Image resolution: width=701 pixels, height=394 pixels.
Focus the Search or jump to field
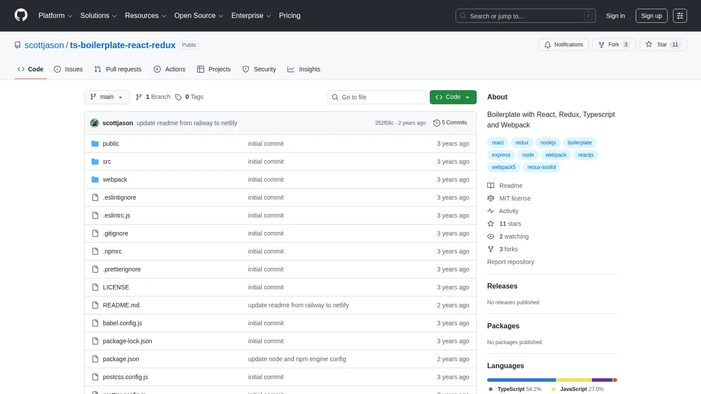click(525, 16)
